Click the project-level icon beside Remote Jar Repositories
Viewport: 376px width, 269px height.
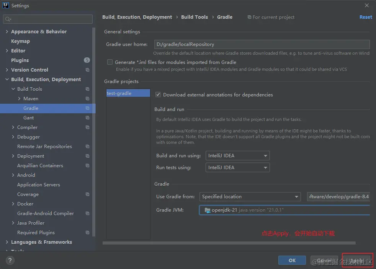pyautogui.click(x=88, y=147)
